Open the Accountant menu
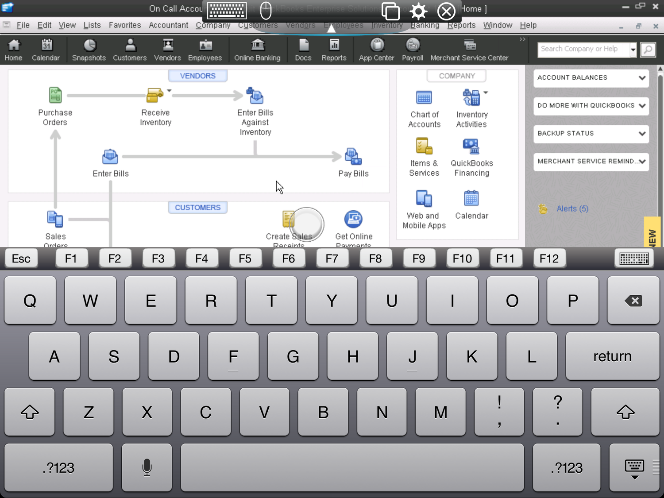Image resolution: width=664 pixels, height=498 pixels. (168, 25)
